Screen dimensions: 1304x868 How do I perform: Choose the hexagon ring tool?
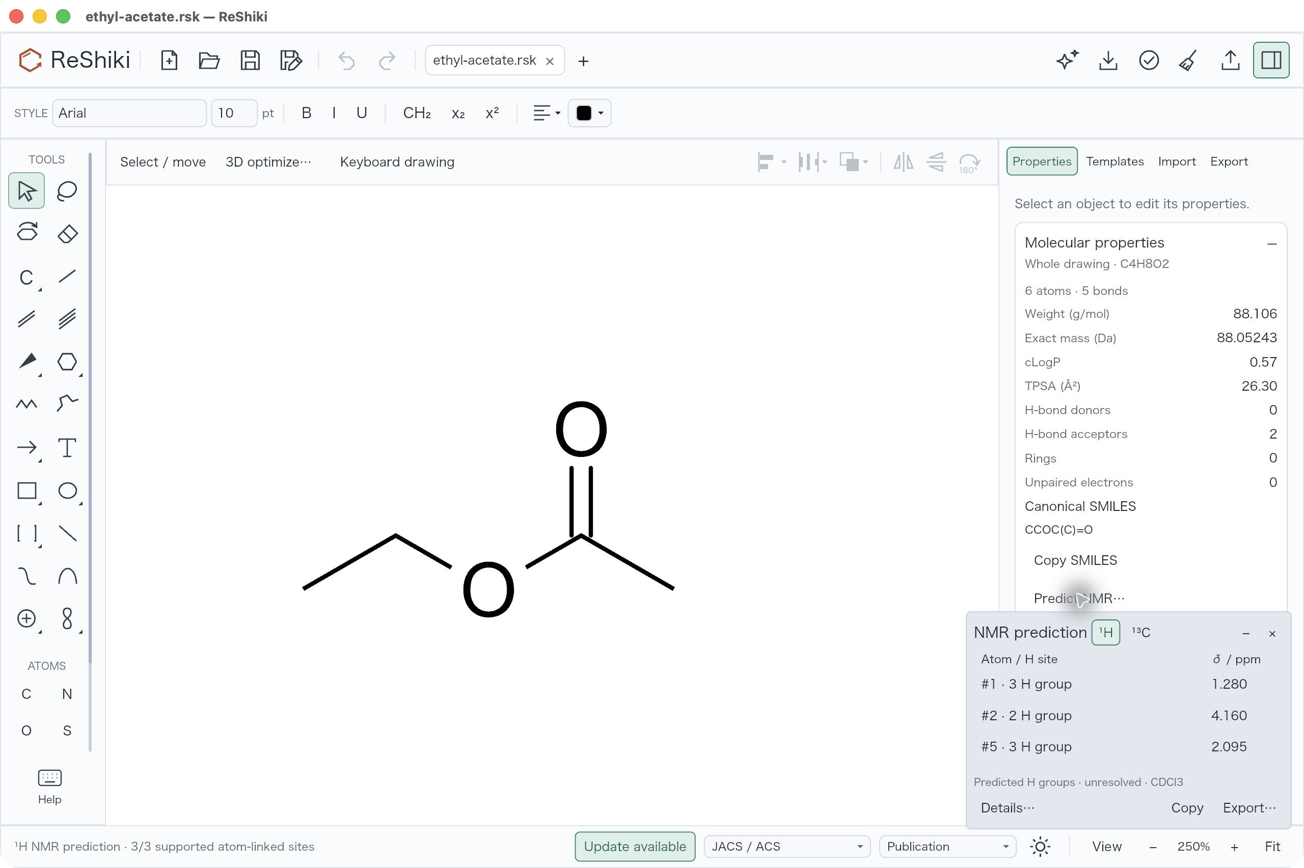click(67, 362)
